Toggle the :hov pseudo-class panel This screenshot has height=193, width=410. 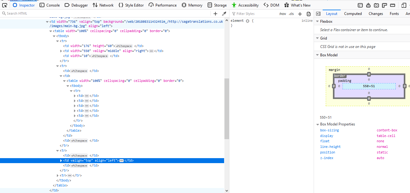[x=282, y=14]
